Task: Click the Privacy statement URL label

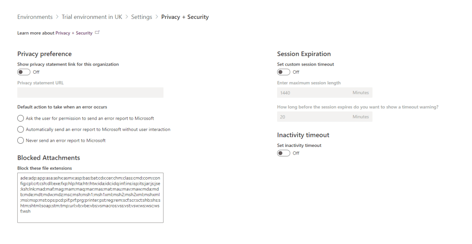Action: click(x=40, y=83)
